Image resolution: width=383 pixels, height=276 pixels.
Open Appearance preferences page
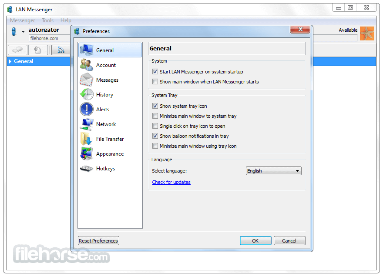pyautogui.click(x=110, y=154)
